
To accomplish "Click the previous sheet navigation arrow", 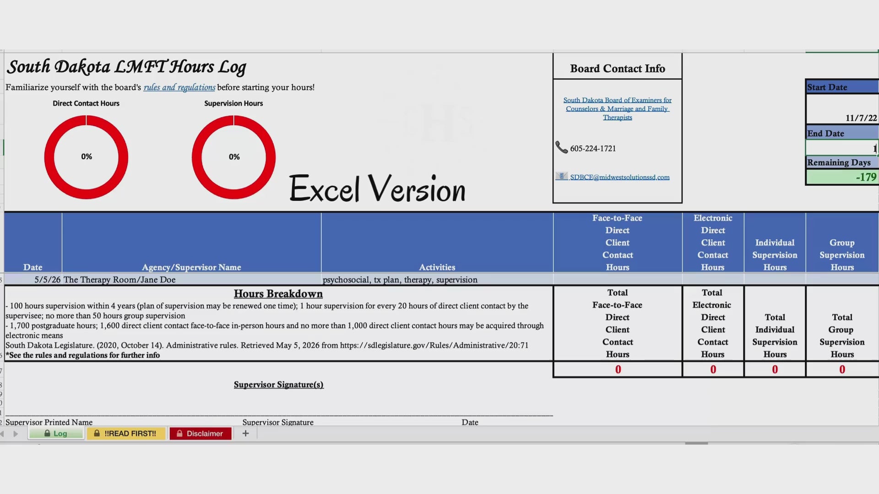I will [x=2, y=434].
